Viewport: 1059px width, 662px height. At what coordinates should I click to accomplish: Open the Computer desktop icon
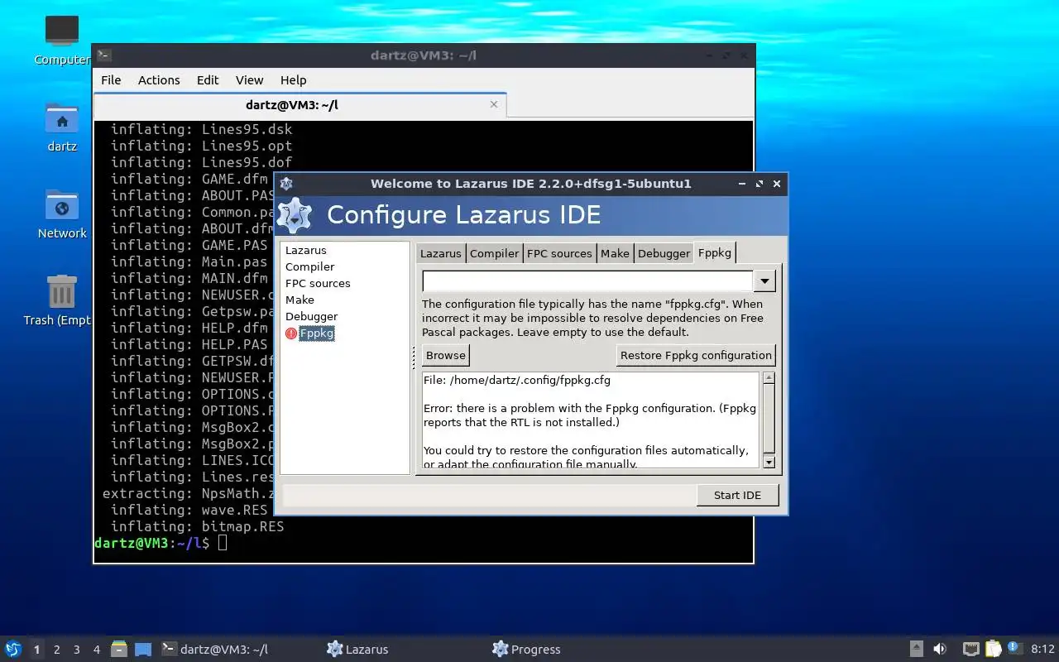[x=62, y=31]
